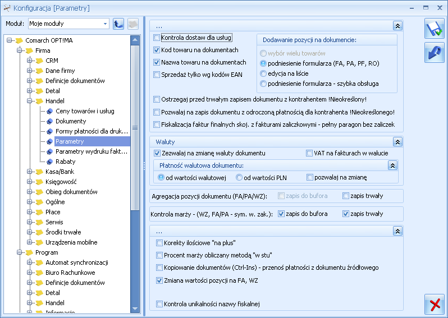Collapse the lower "..." options section
Screen dimensions: 448x318
click(397, 231)
